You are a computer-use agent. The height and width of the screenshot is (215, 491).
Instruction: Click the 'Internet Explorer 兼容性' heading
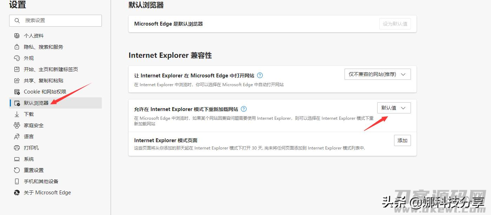click(170, 55)
